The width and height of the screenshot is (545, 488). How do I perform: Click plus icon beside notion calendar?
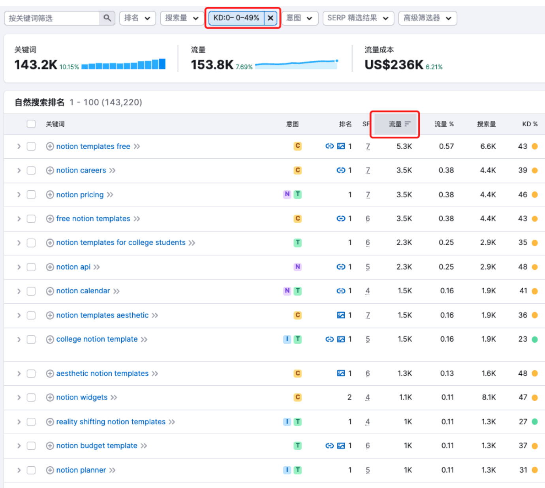click(x=50, y=291)
